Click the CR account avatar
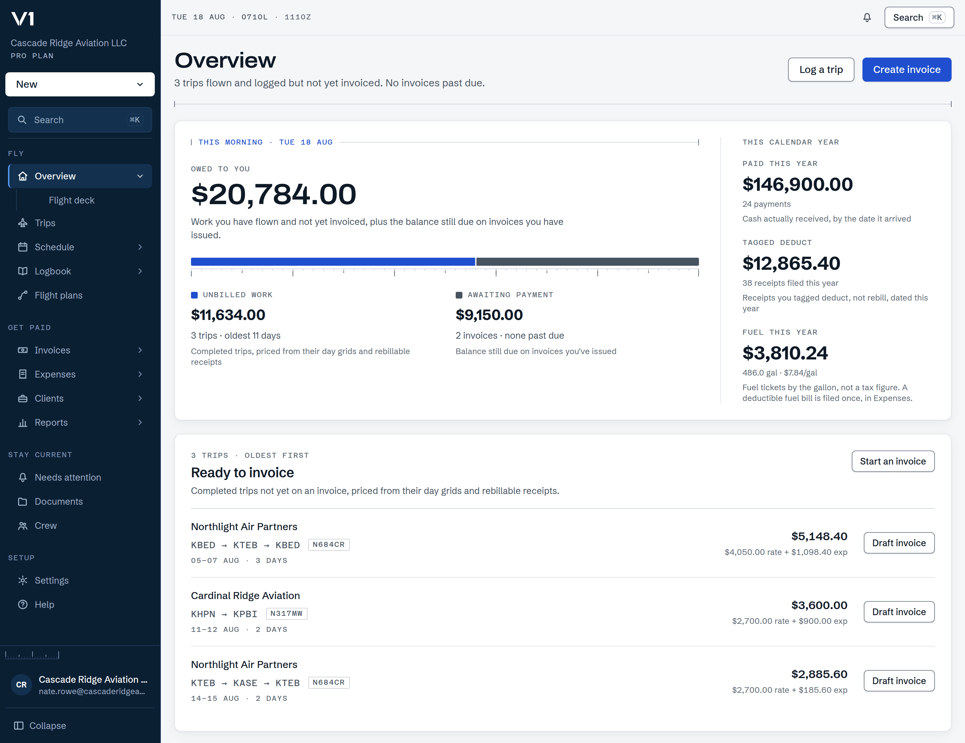This screenshot has width=965, height=743. coord(21,685)
